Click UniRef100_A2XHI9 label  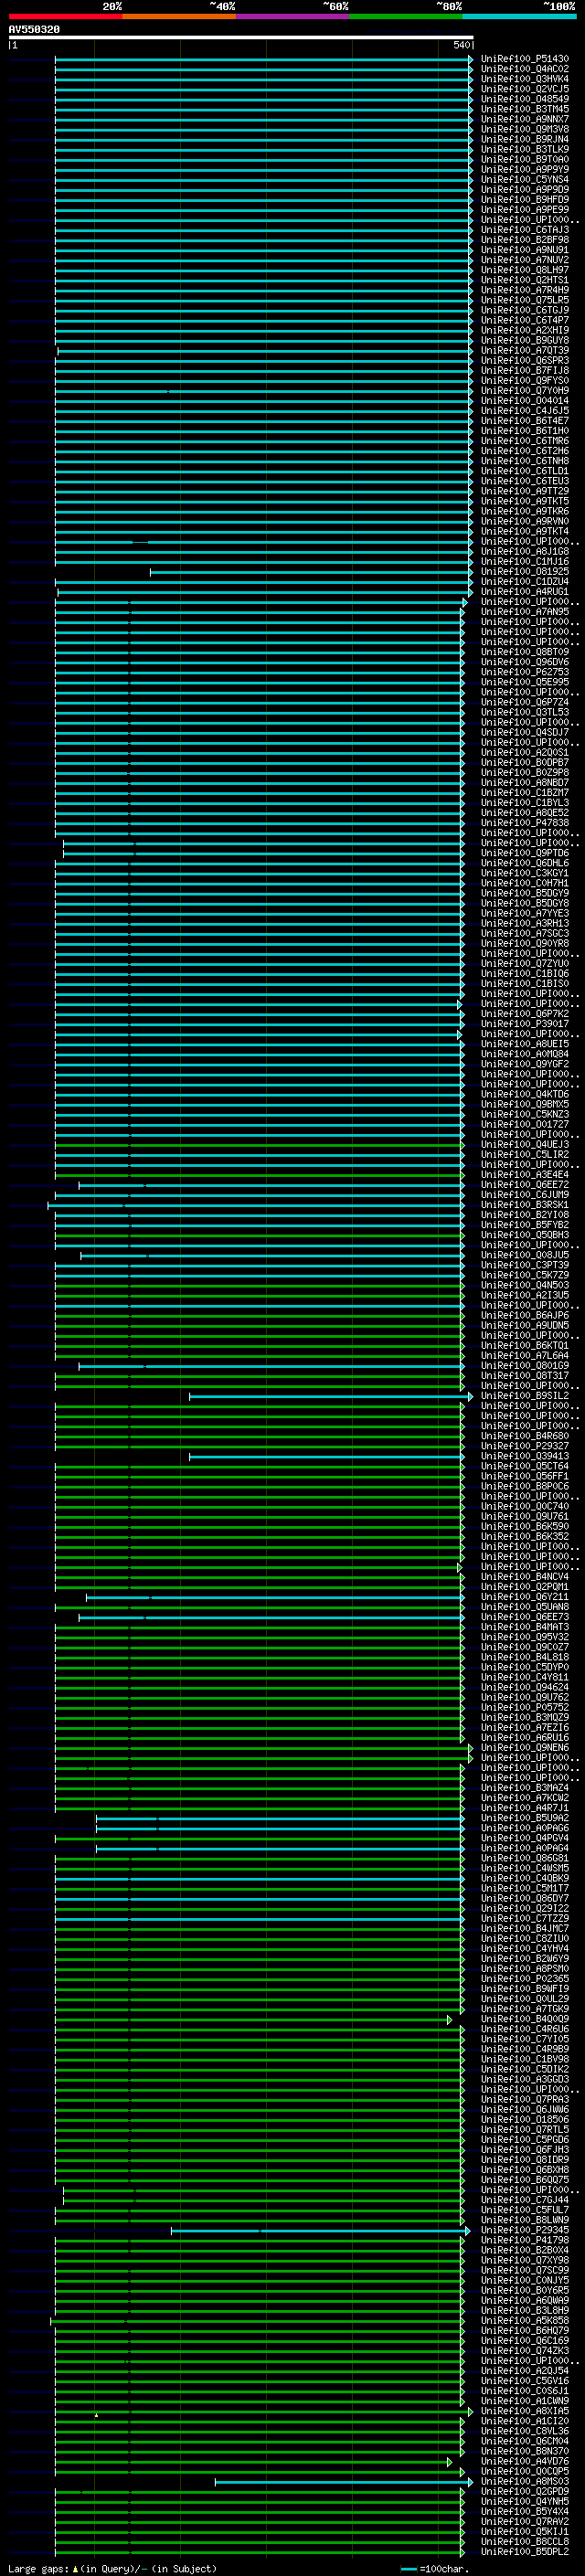[525, 330]
